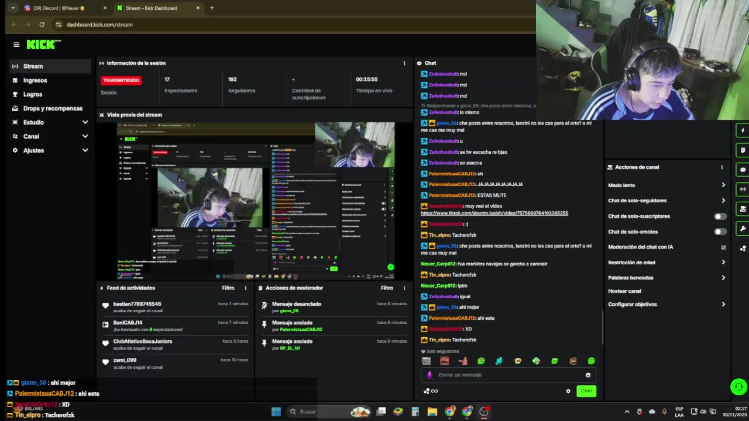This screenshot has height=421, width=749.
Task: Open Filtro in Feed de actividades
Action: click(x=228, y=288)
